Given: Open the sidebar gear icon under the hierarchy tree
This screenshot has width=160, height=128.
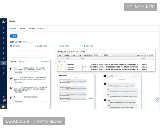Looking at the screenshot, I should 3,38.
